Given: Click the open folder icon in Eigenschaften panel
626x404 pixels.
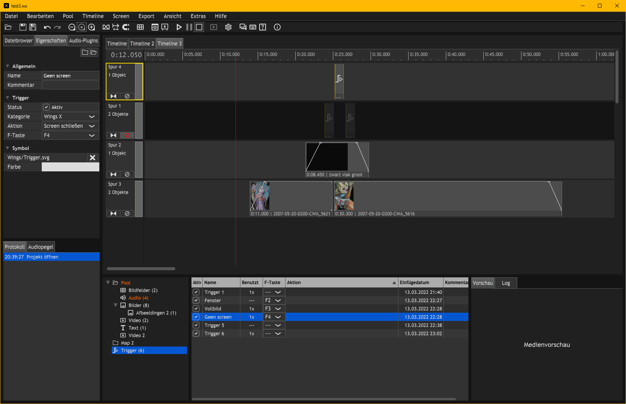Looking at the screenshot, I should tap(94, 52).
